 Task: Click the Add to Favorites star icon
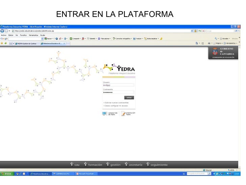6,43
